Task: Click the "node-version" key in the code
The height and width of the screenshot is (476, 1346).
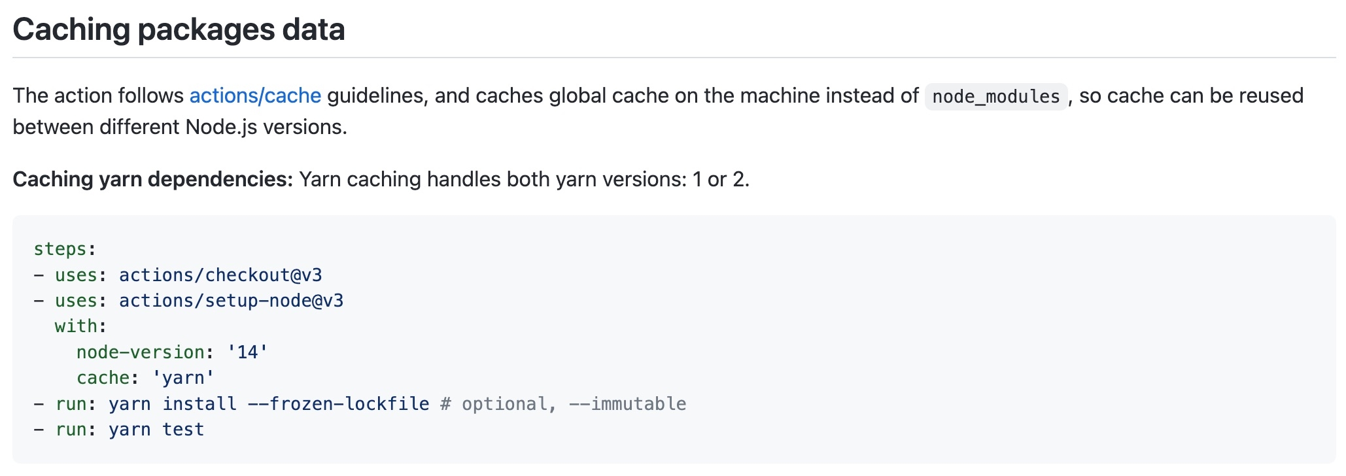Action: click(x=140, y=352)
